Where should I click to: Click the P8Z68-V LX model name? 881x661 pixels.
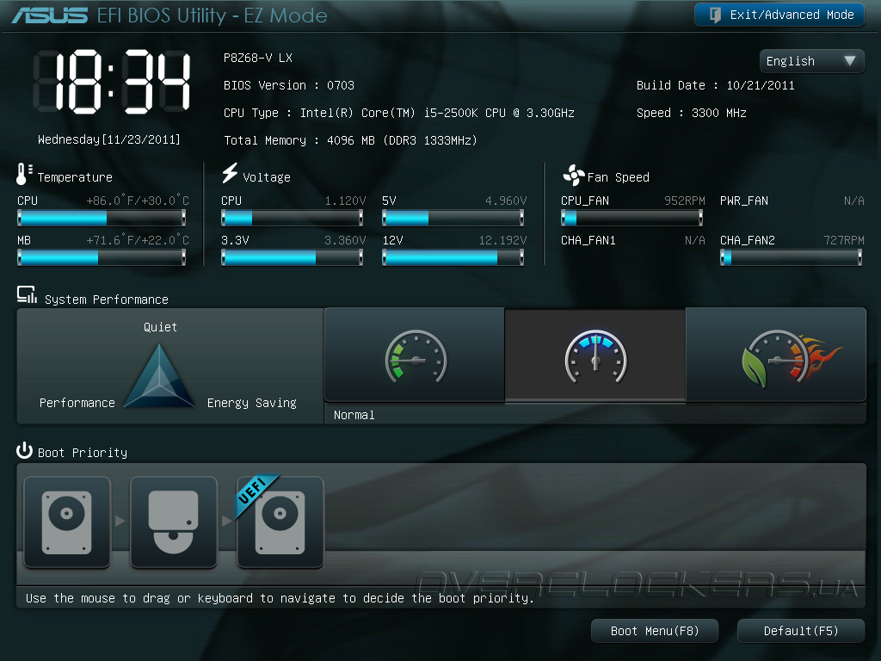(x=258, y=58)
